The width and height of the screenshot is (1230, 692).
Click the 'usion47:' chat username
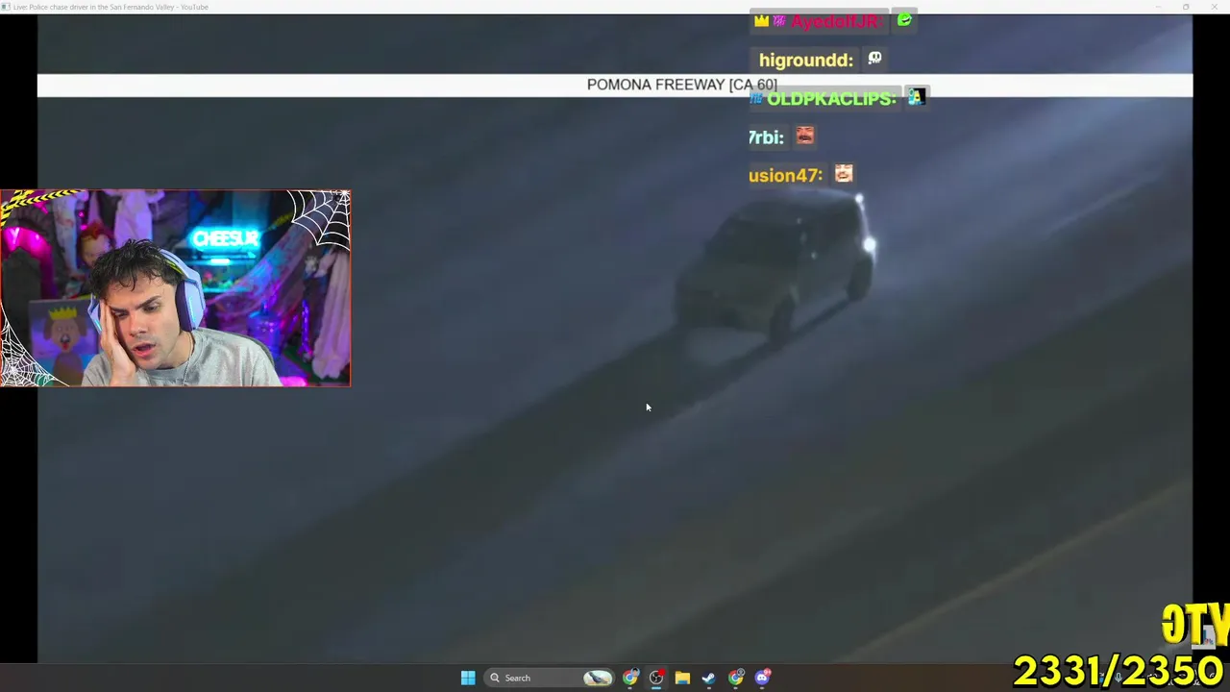pos(786,175)
